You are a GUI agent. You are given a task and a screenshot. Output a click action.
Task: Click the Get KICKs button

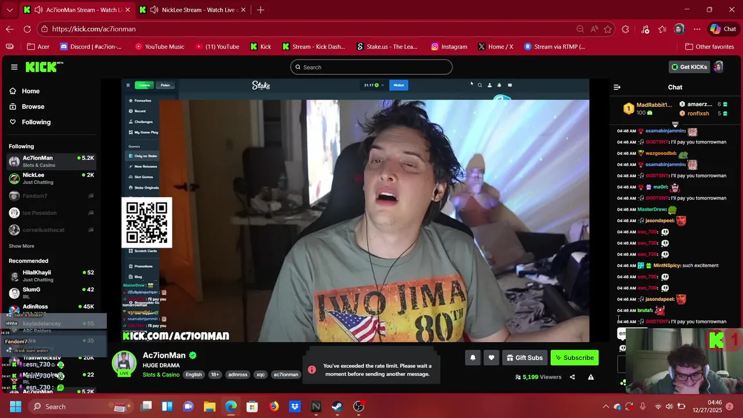[x=690, y=67]
